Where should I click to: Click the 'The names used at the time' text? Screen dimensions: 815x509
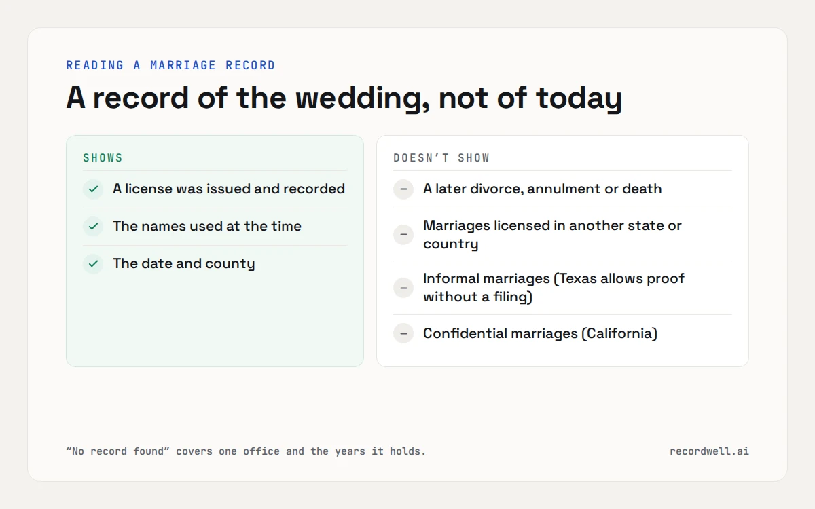(x=207, y=227)
